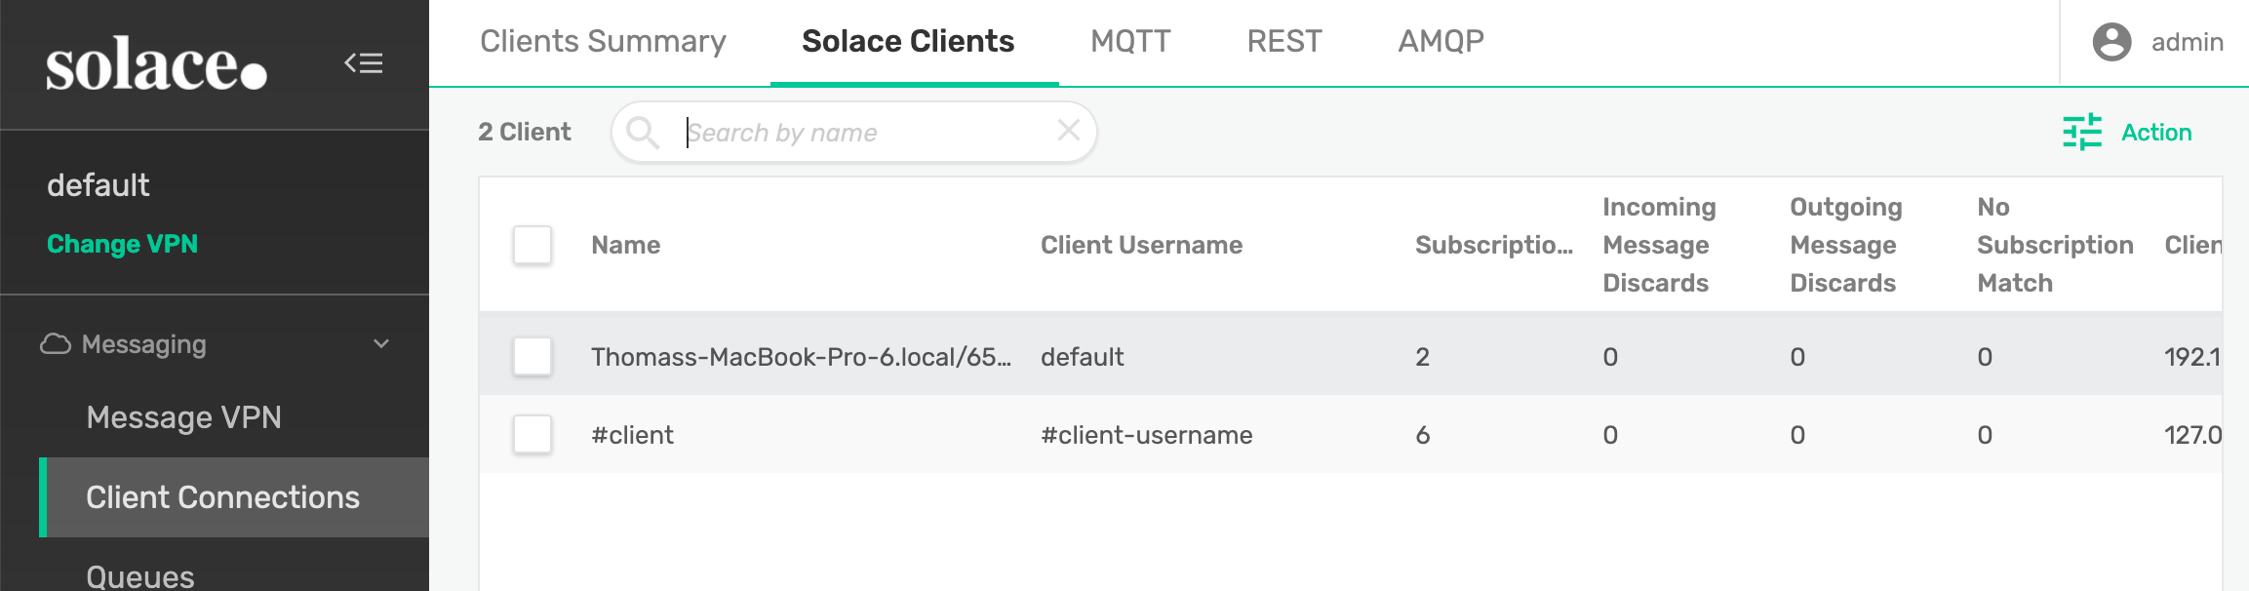The image size is (2249, 591).
Task: Focus the Search by name field
Action: (863, 133)
